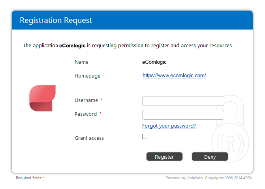Click the padlock watermark graphic

(230, 129)
